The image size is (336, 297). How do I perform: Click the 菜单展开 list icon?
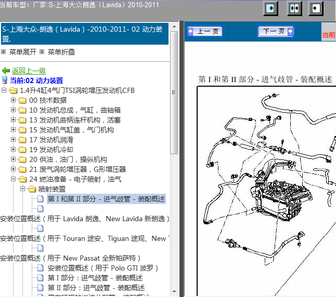coord(4,51)
